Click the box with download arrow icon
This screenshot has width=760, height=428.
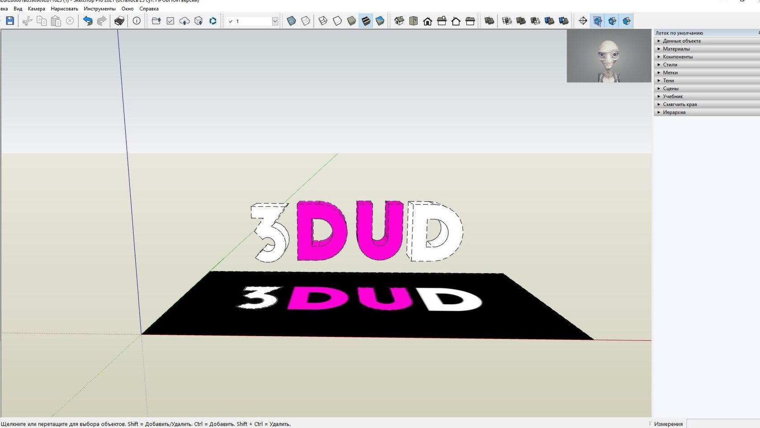[x=199, y=21]
